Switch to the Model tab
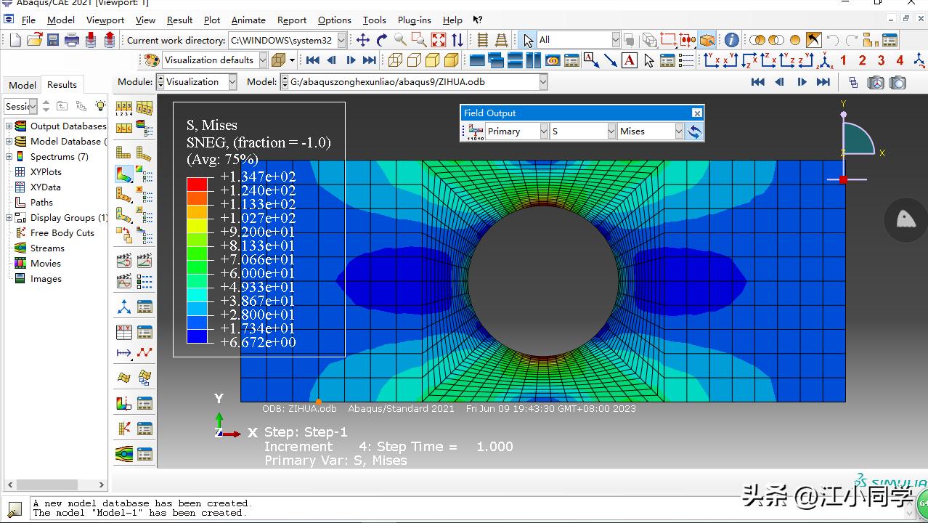Viewport: 928px width, 523px height. click(x=22, y=85)
